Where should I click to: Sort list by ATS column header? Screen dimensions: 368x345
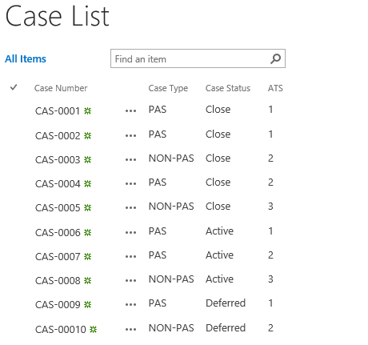275,88
